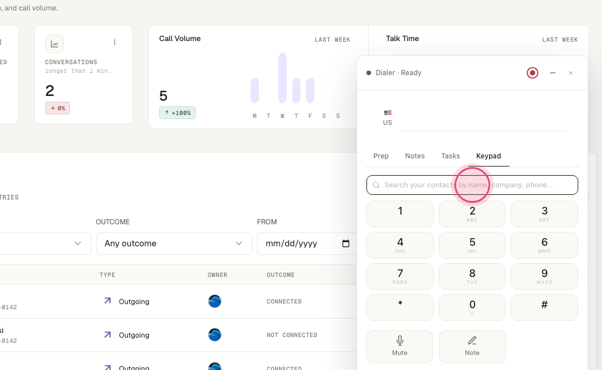Select the Keypad tab
The image size is (602, 370).
(489, 156)
